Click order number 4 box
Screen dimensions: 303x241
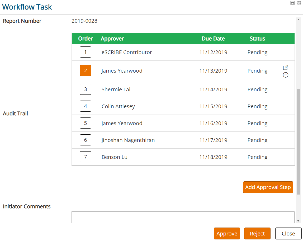pos(86,106)
